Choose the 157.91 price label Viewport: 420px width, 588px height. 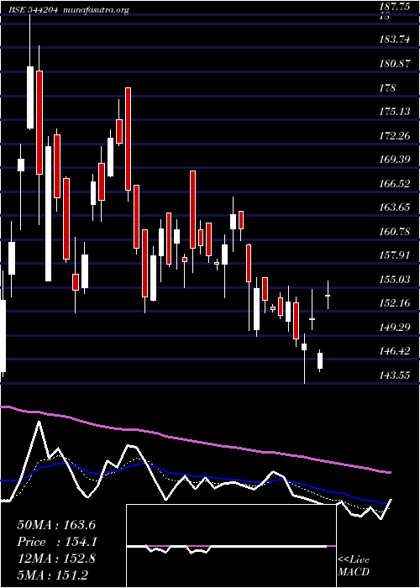coord(394,255)
